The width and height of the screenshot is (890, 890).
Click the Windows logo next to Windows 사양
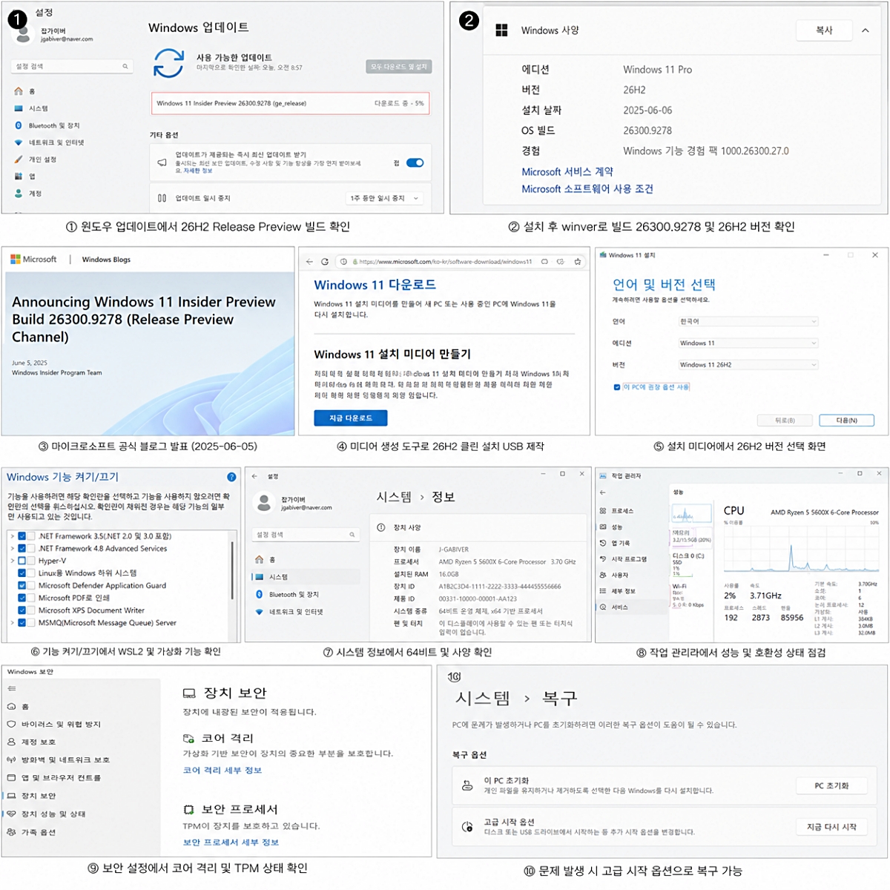(501, 30)
